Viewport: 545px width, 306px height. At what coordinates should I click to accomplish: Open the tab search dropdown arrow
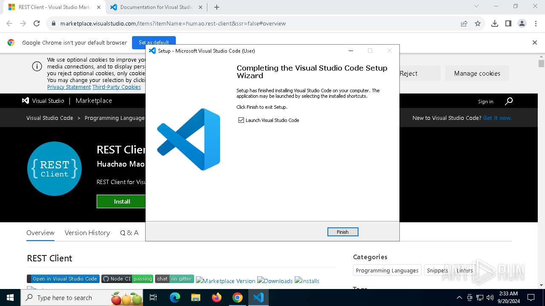click(x=476, y=6)
